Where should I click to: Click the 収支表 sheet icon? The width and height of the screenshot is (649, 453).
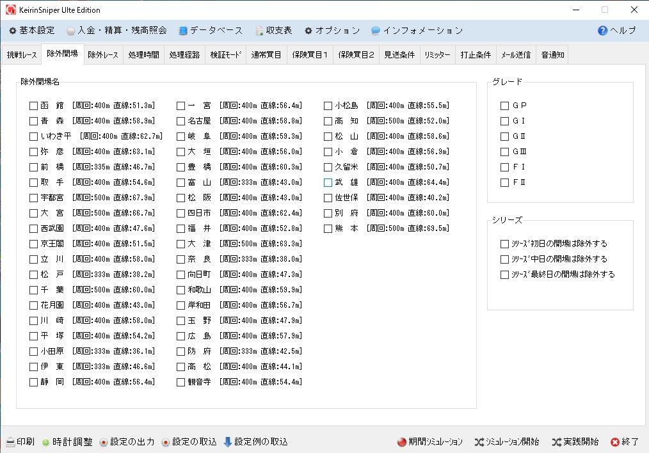pos(259,31)
